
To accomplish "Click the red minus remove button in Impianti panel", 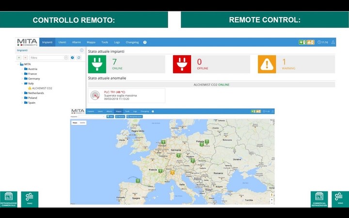I will tap(25, 58).
